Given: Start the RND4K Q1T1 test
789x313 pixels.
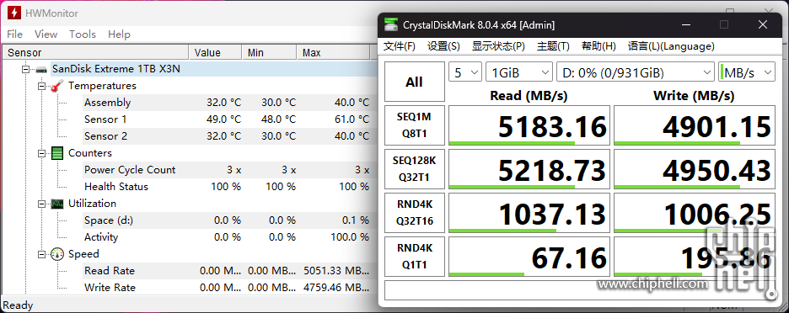Looking at the screenshot, I should (415, 257).
